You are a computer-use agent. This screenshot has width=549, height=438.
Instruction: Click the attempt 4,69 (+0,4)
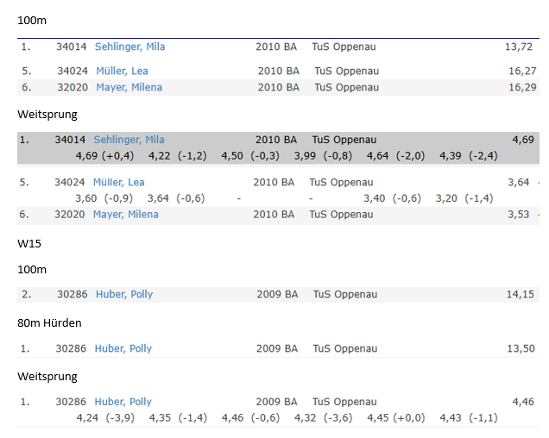point(104,155)
